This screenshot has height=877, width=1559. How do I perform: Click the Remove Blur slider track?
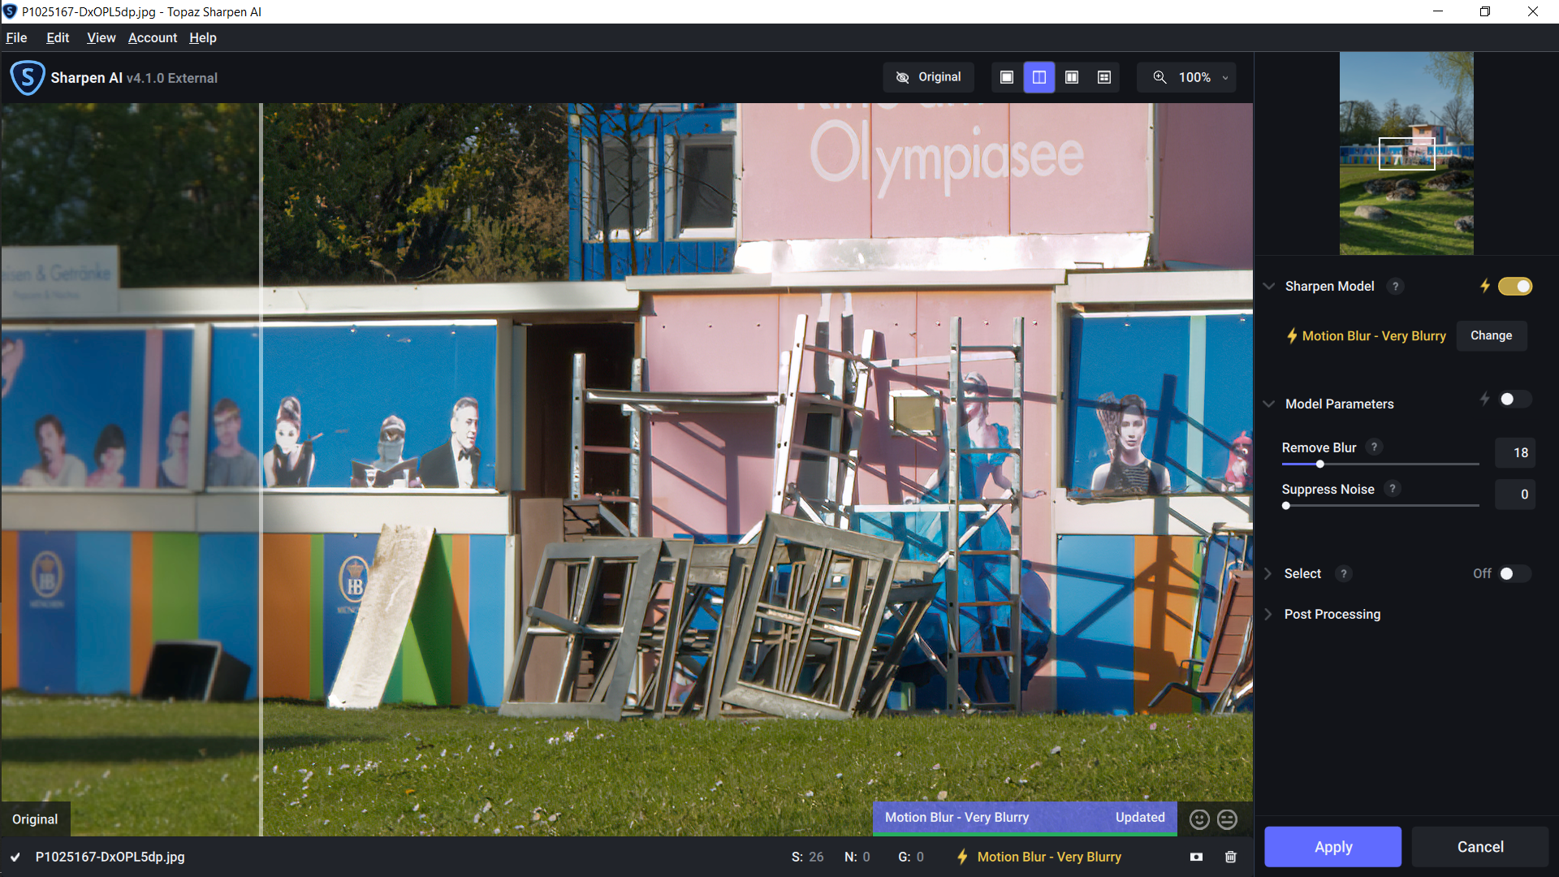[x=1397, y=464]
